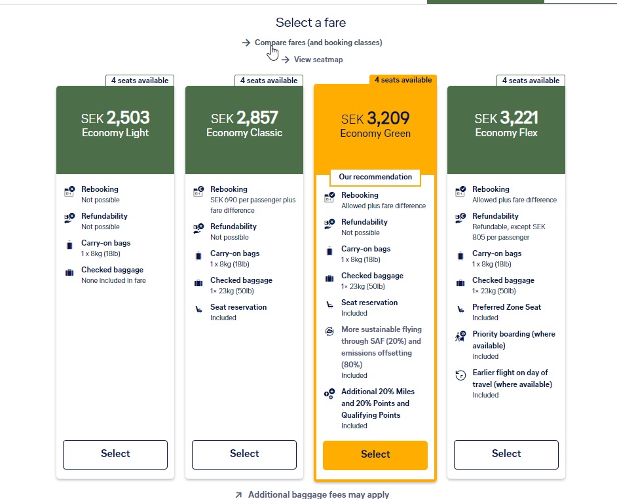This screenshot has width=617, height=499.
Task: Select the Economy Light fare
Action: pos(115,454)
